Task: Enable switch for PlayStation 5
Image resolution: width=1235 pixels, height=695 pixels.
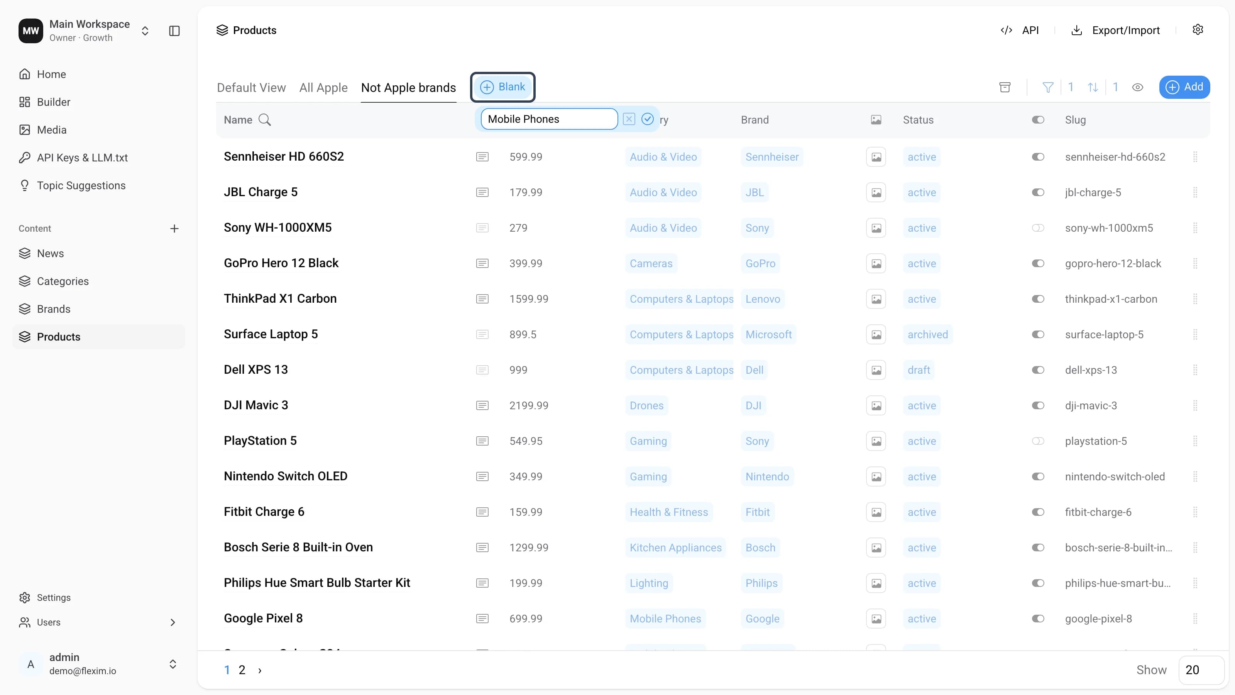Action: click(1038, 441)
